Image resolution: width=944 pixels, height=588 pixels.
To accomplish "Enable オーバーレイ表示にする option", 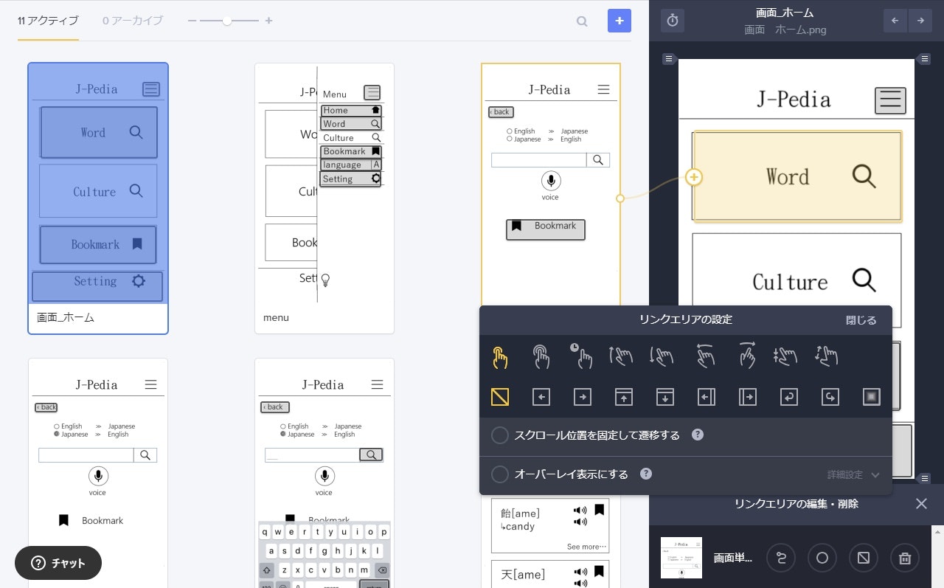I will point(500,474).
